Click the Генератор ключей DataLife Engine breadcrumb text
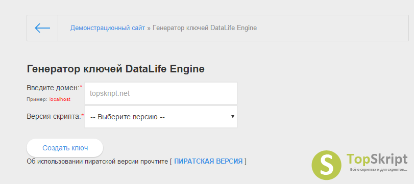Image resolution: width=414 pixels, height=184 pixels. pos(205,28)
